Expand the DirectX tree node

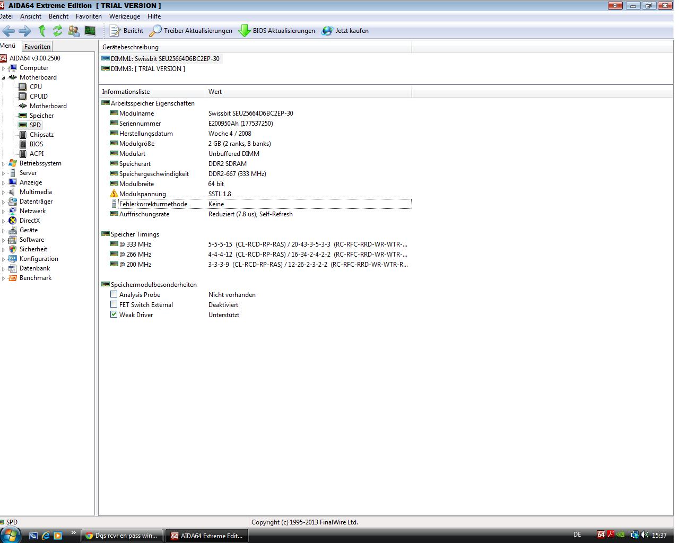pyautogui.click(x=3, y=221)
